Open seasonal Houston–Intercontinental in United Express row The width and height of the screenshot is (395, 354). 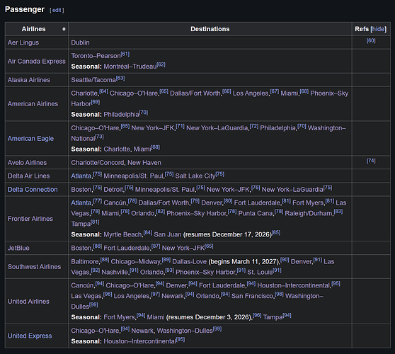(140, 341)
